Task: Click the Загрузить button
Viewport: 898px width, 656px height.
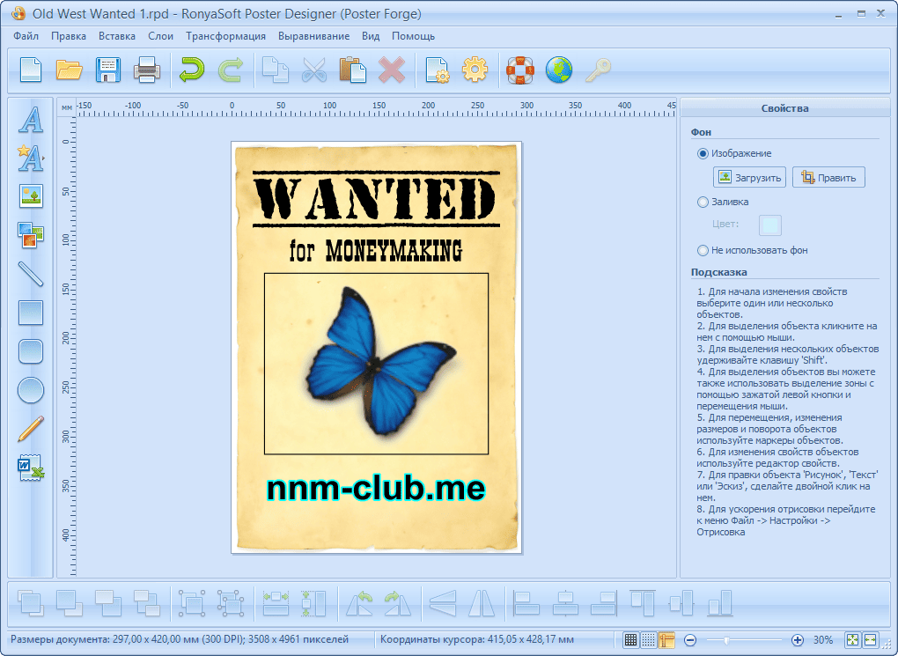Action: 750,178
